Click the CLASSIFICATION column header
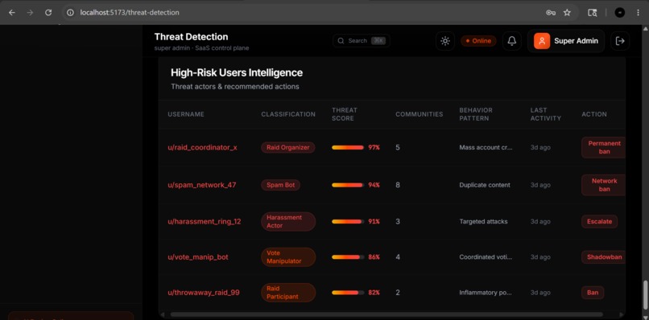The image size is (649, 320). 288,114
